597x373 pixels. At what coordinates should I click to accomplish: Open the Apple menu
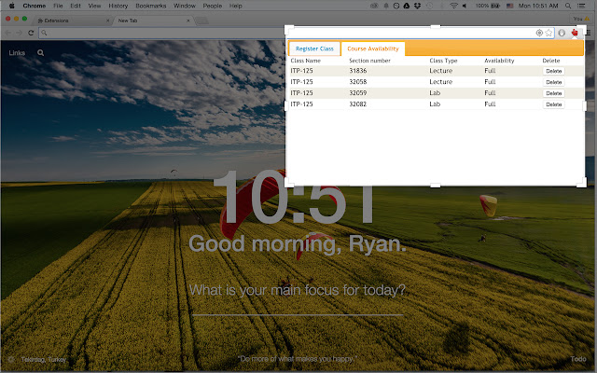pos(11,6)
